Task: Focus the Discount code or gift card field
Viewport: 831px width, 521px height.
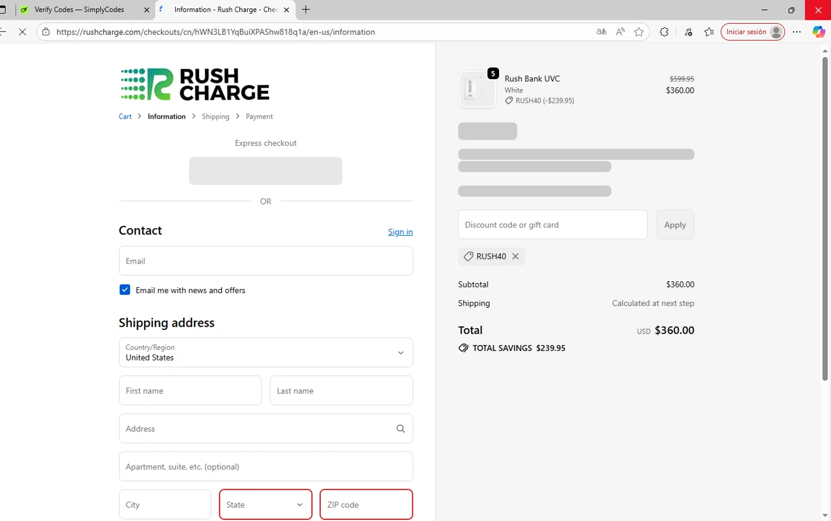Action: [x=553, y=224]
